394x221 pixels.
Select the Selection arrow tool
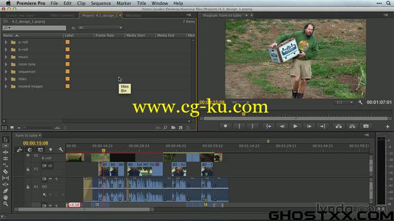[x=5, y=139]
